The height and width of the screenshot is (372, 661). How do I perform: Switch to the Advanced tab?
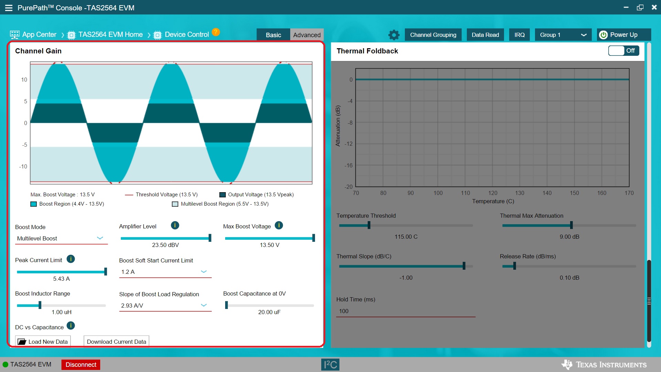click(x=307, y=35)
